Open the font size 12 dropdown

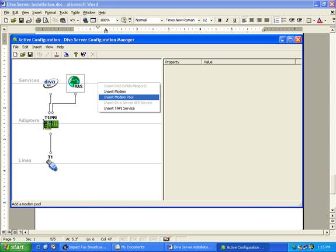[212, 20]
